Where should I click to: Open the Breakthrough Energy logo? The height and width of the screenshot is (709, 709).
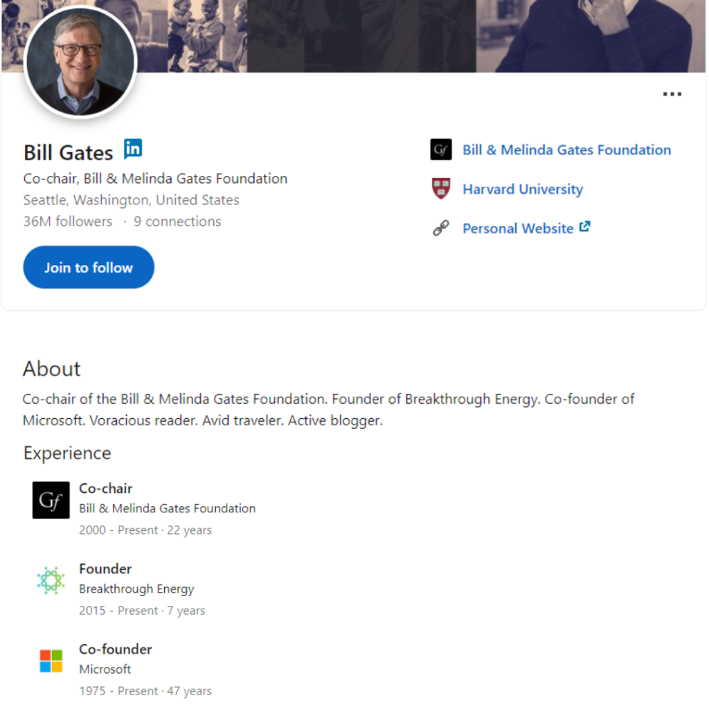pos(51,580)
